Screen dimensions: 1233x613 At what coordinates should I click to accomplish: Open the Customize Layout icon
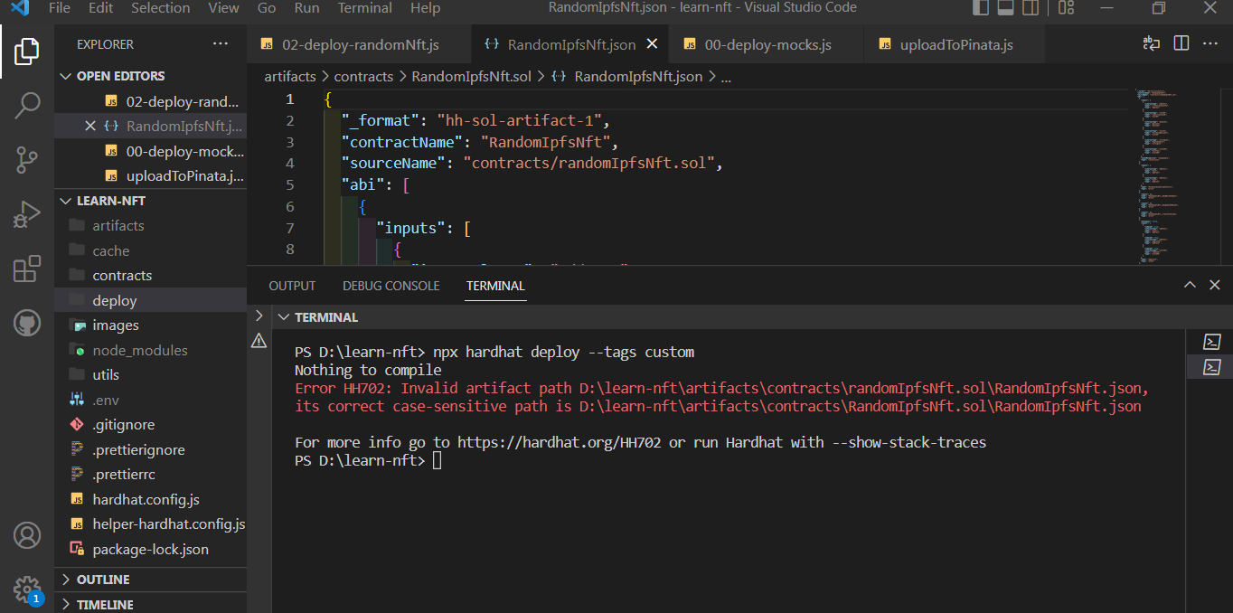(1066, 8)
